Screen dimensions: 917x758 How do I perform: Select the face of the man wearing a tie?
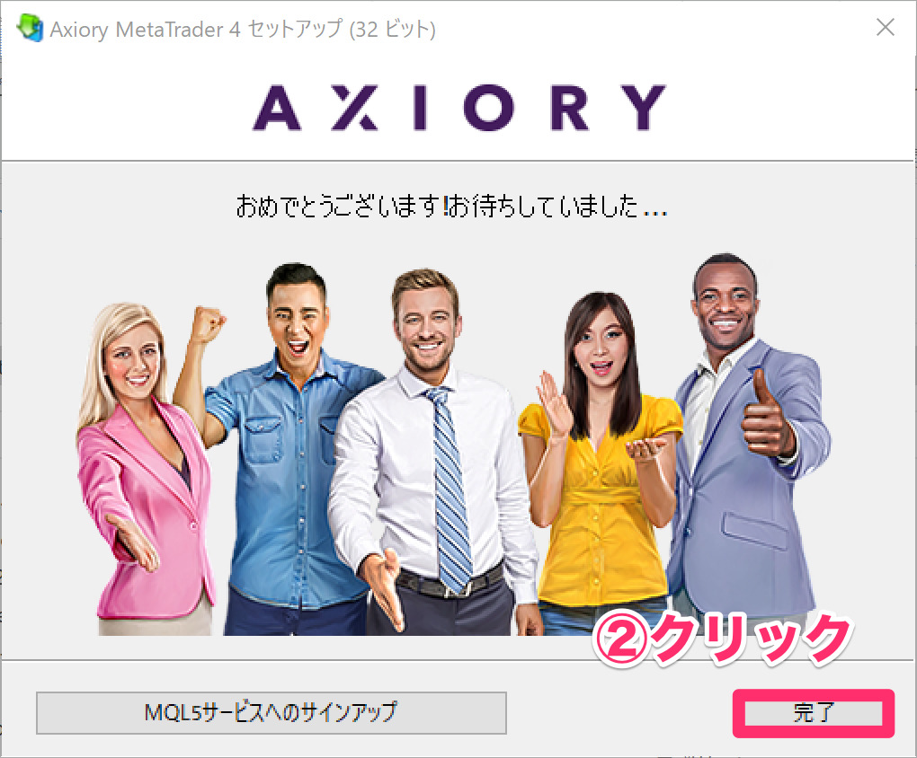point(426,327)
